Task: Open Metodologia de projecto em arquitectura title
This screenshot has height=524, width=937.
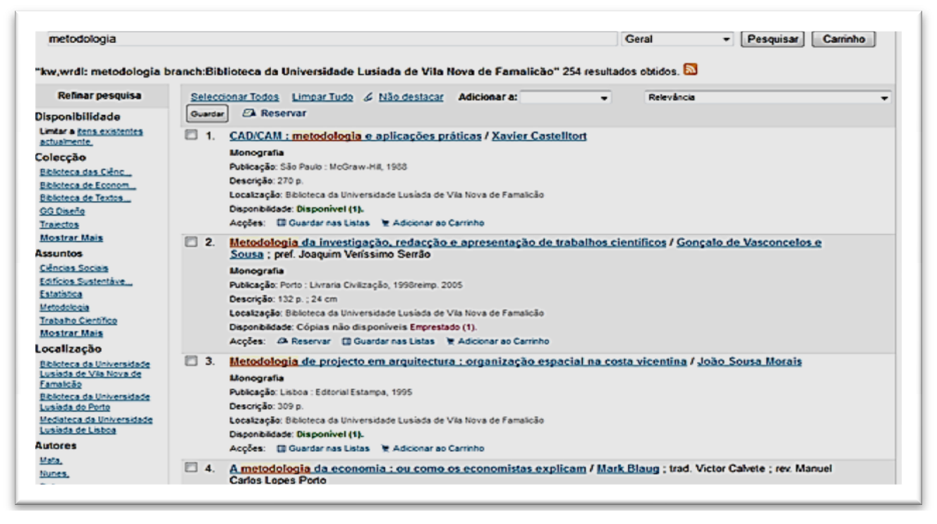Action: coord(459,362)
